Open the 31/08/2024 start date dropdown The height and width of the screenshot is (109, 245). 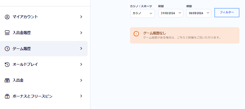tap(171, 13)
